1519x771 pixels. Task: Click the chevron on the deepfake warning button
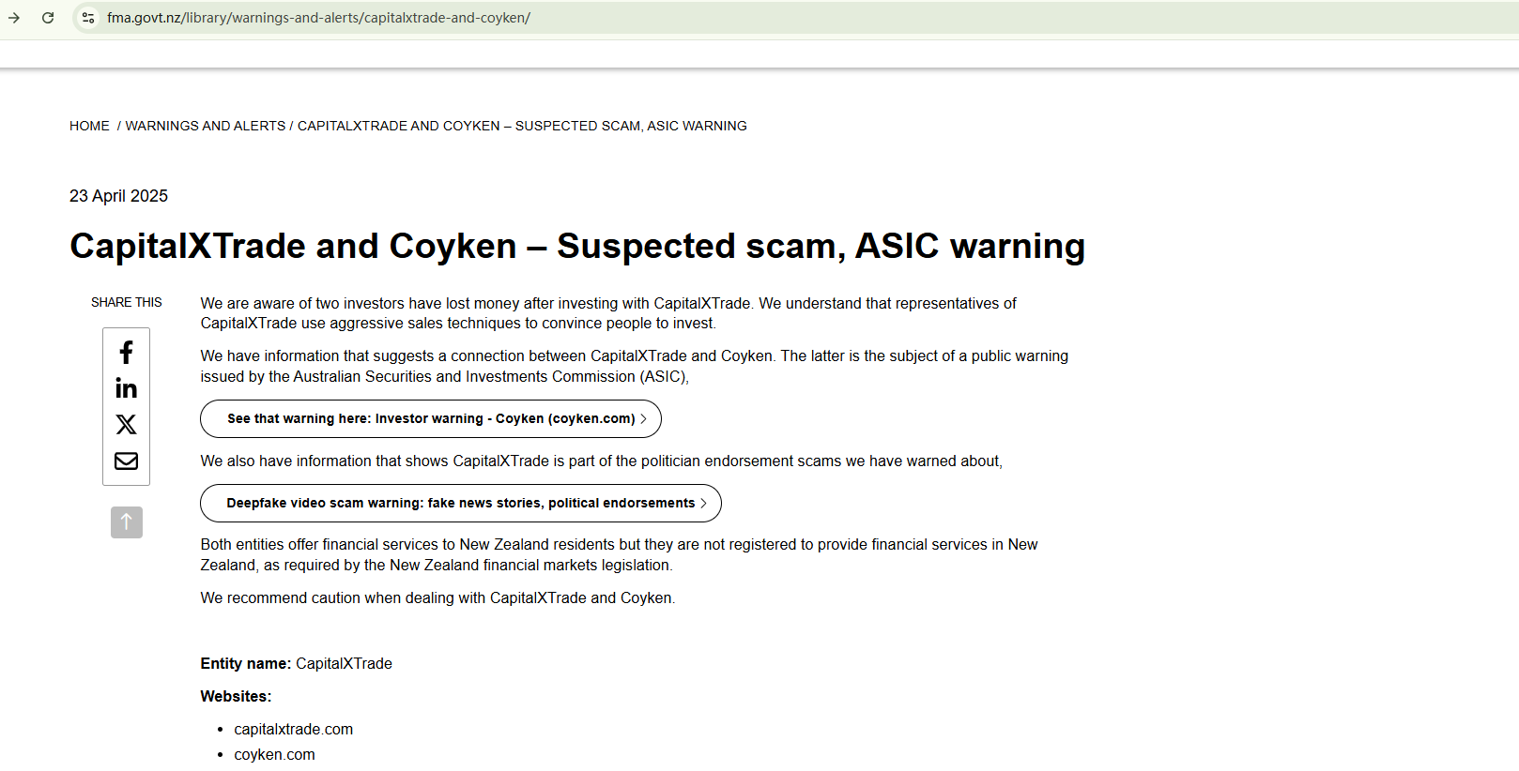[704, 504]
